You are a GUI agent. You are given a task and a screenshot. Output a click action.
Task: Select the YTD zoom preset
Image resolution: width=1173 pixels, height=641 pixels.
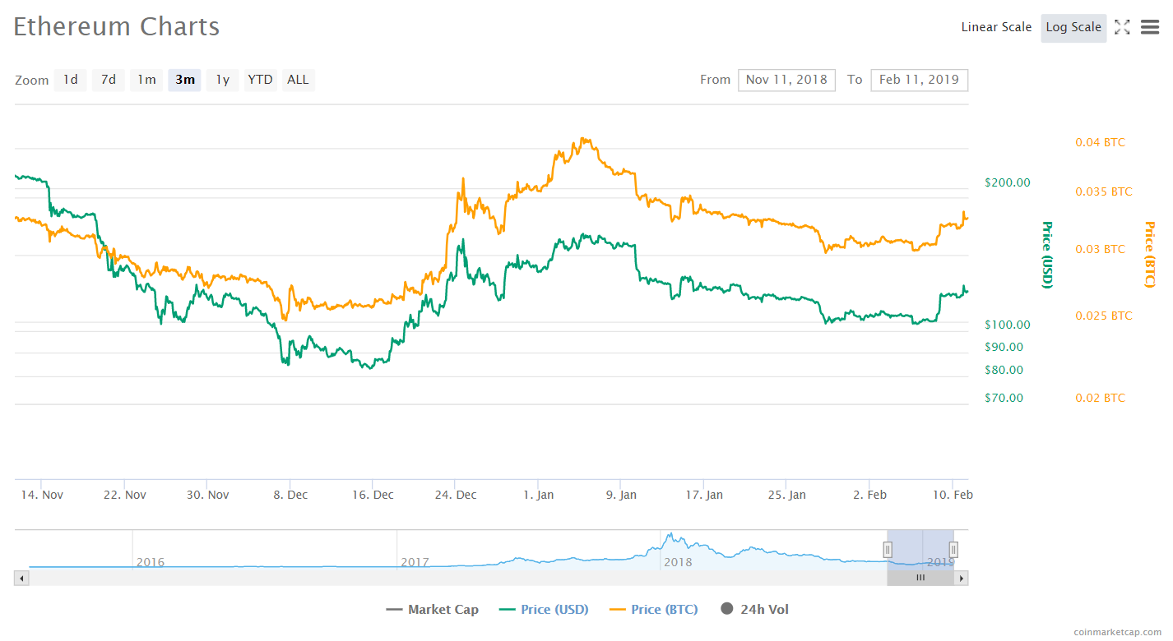(x=260, y=80)
